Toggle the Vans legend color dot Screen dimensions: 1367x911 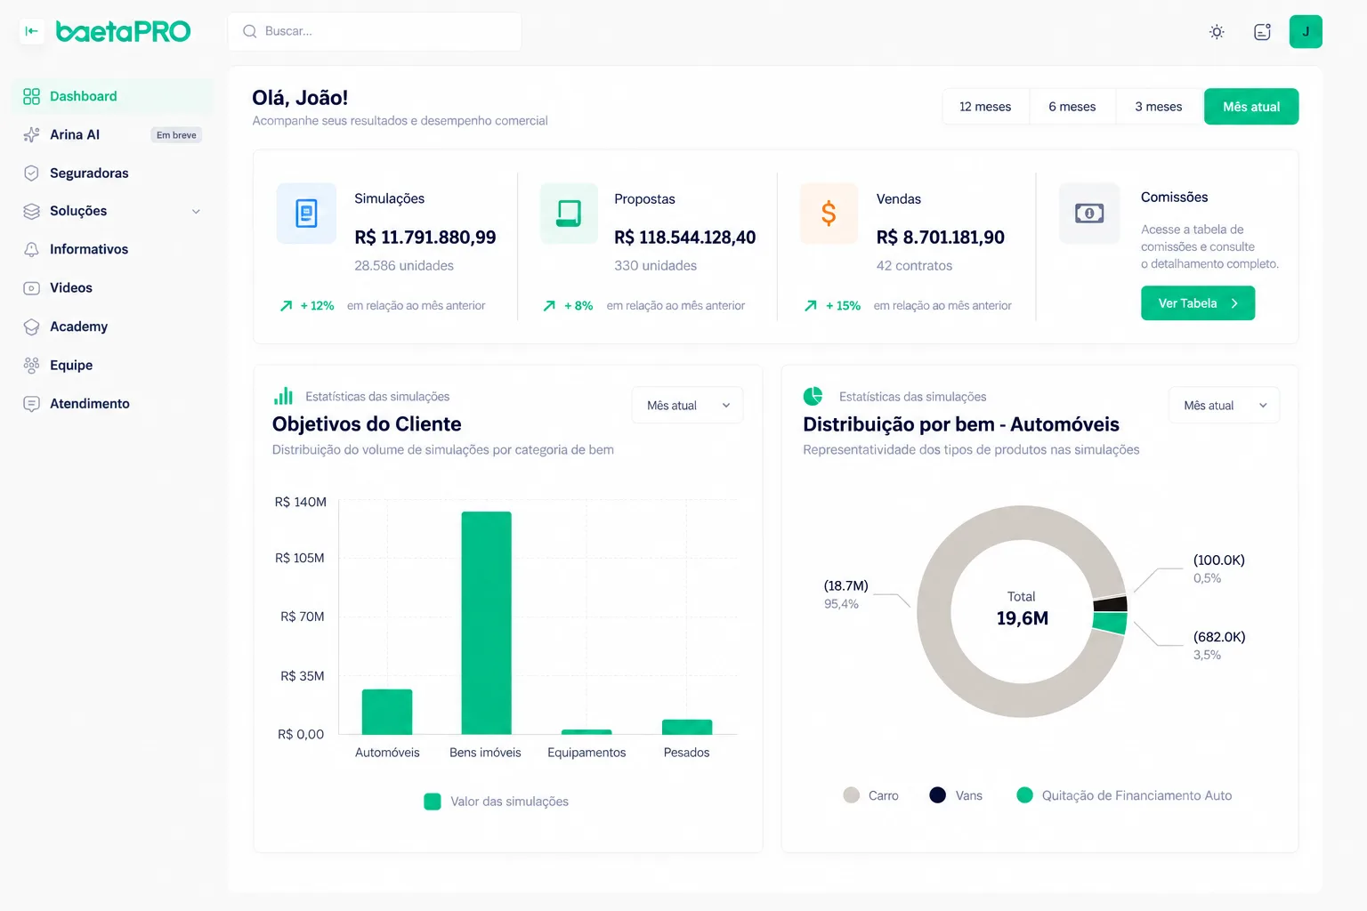[x=938, y=795]
